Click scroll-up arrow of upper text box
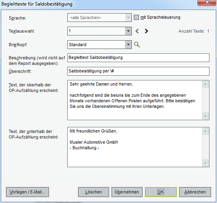This screenshot has width=217, height=203. 205,84
